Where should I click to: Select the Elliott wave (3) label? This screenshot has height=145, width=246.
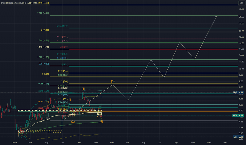(83, 89)
